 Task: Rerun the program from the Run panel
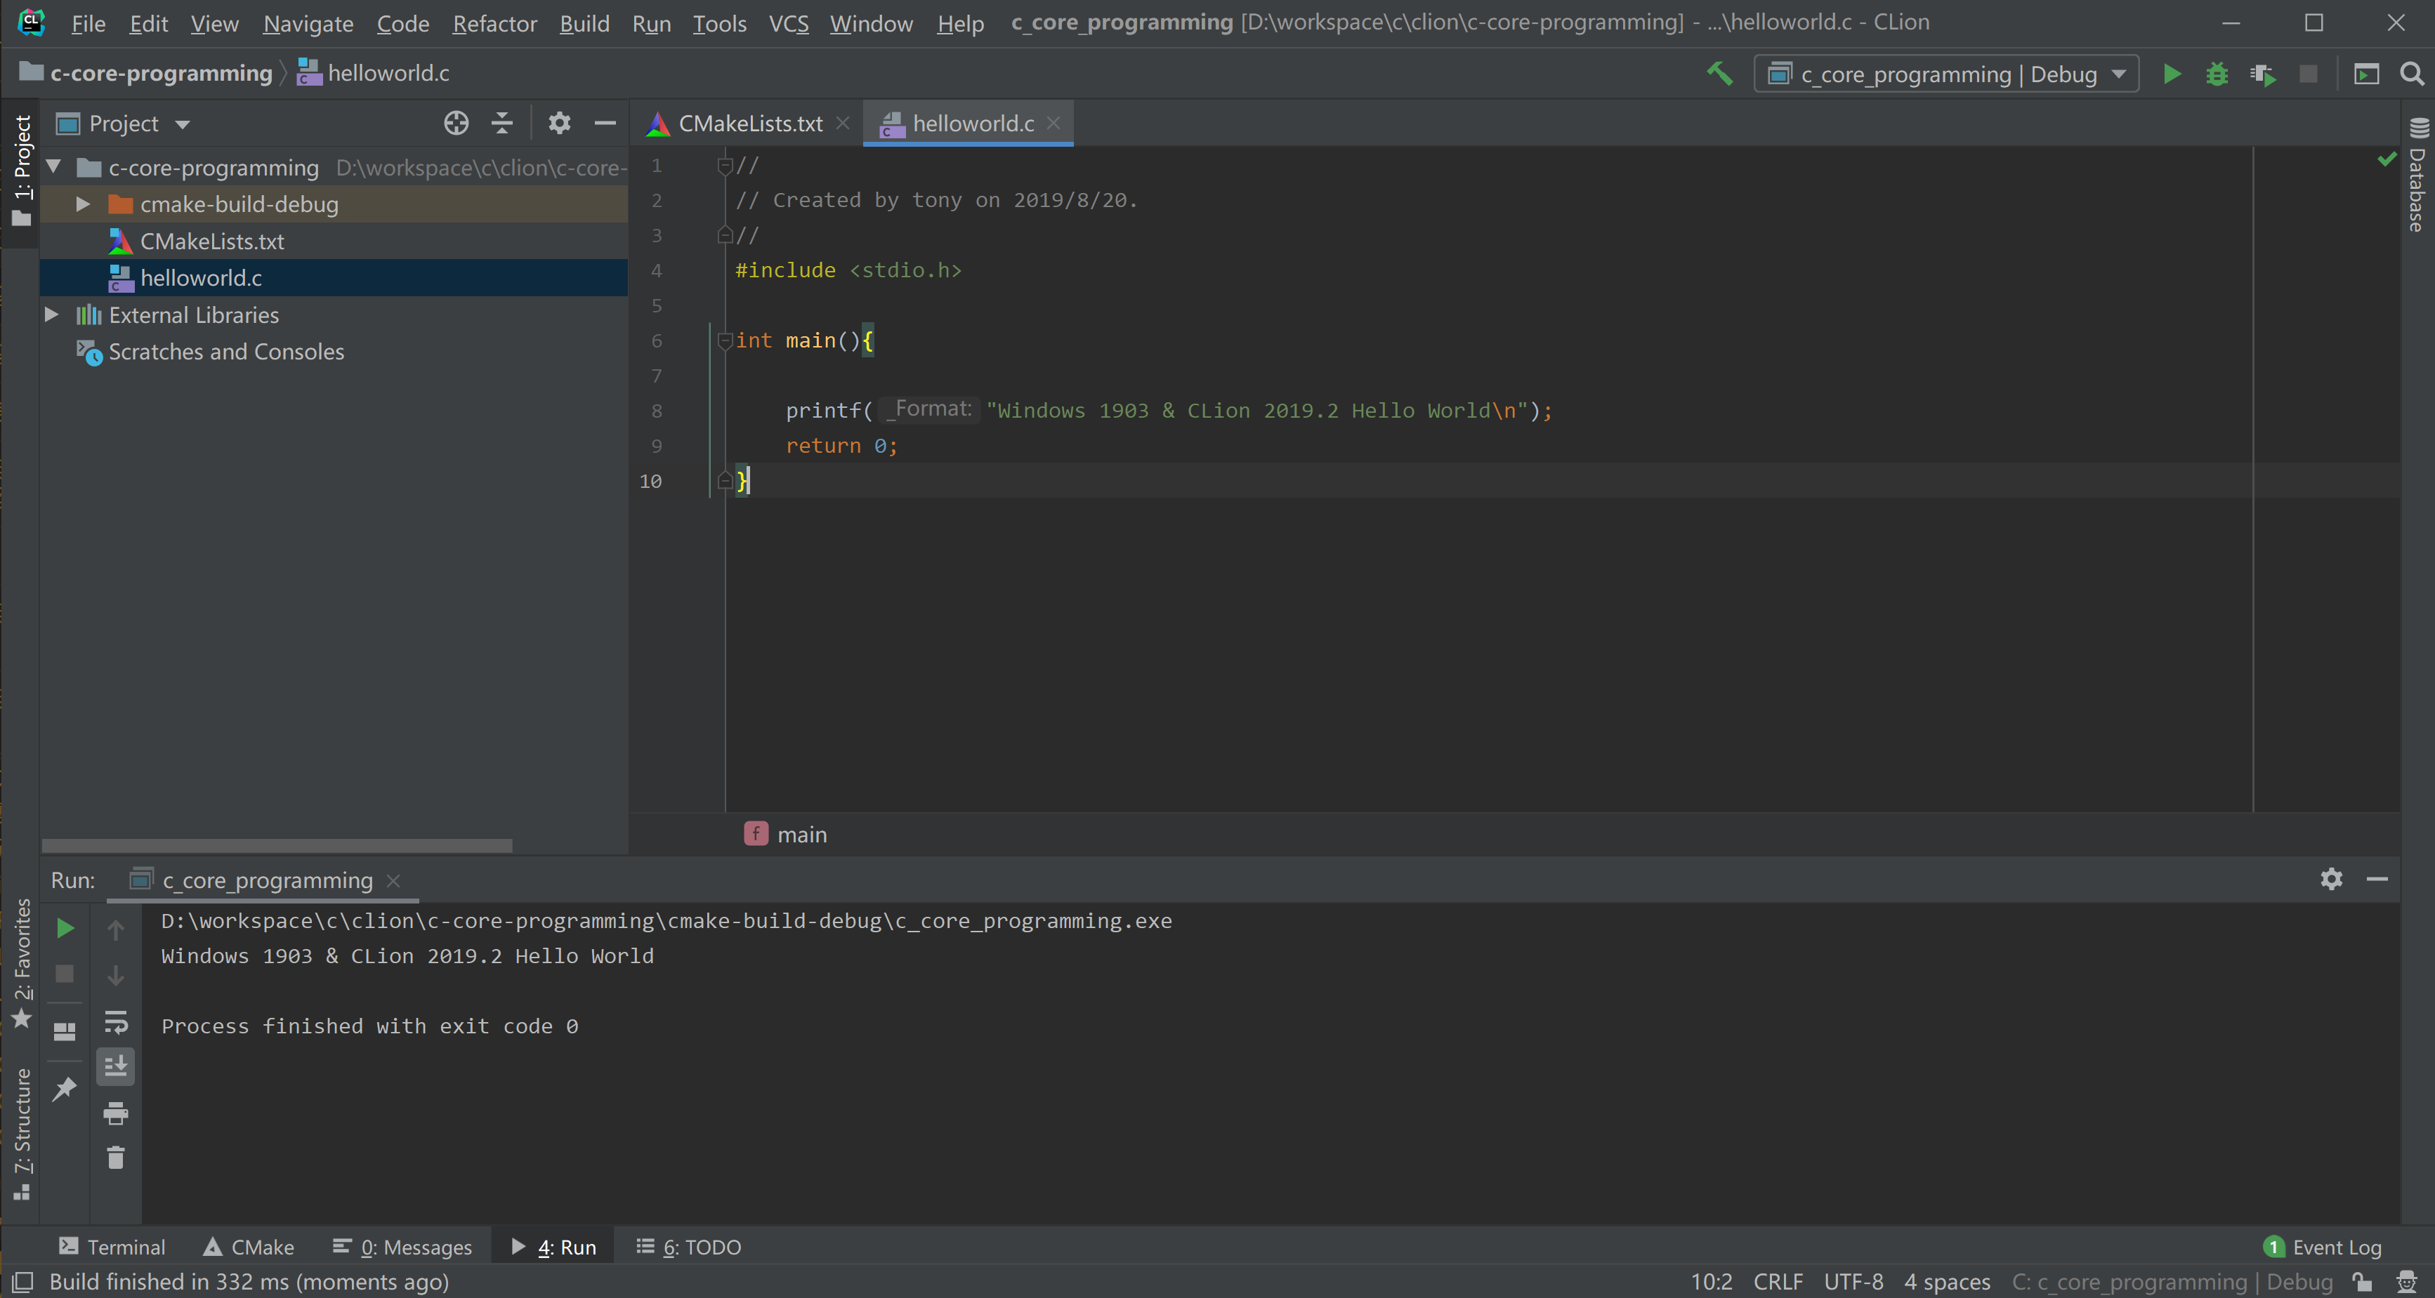pyautogui.click(x=63, y=929)
